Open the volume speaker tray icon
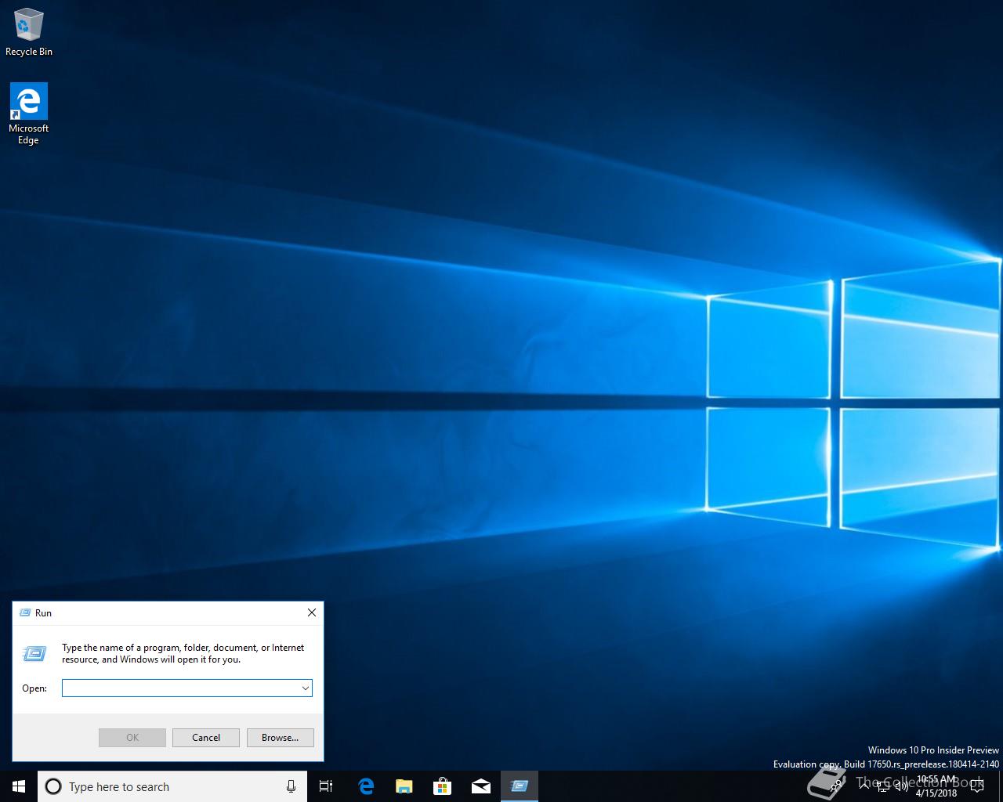This screenshot has width=1003, height=802. coord(902,786)
